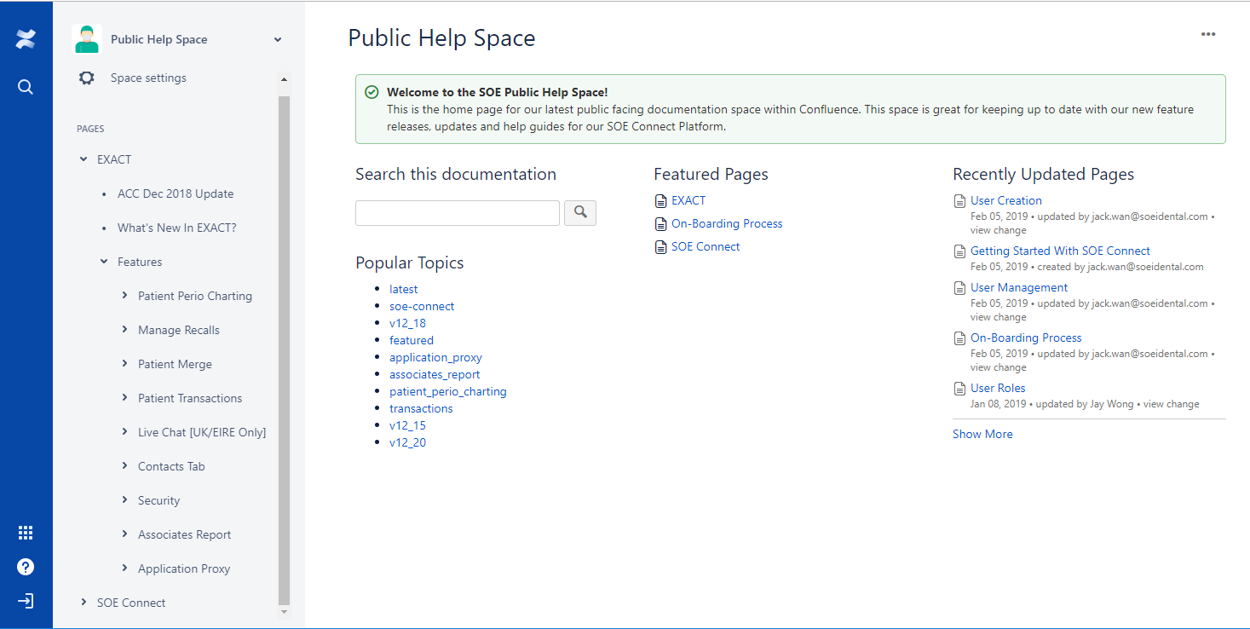Click page icon beside recently updated On-Boarding Process
This screenshot has height=629, width=1250.
[959, 338]
